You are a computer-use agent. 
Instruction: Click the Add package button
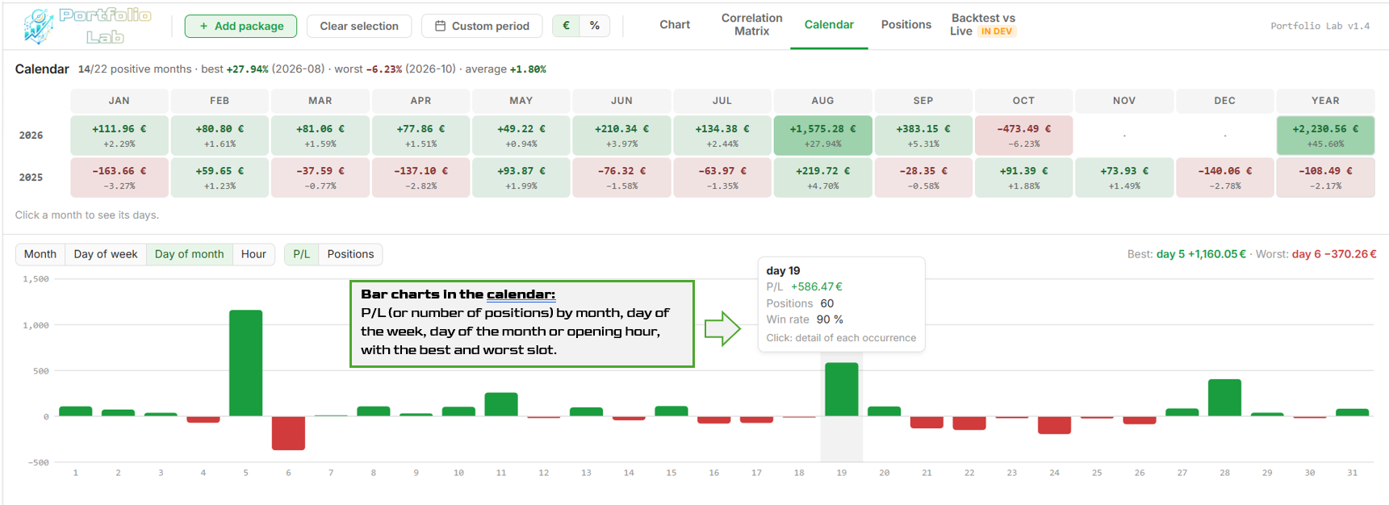click(x=241, y=26)
